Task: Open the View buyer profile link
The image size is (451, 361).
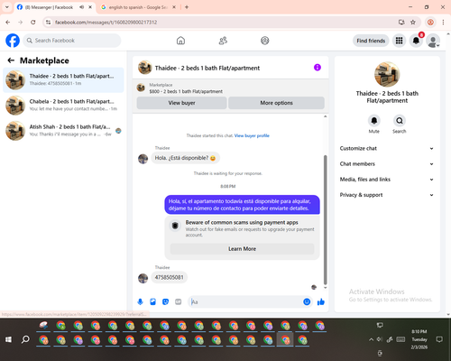Action: coord(252,135)
